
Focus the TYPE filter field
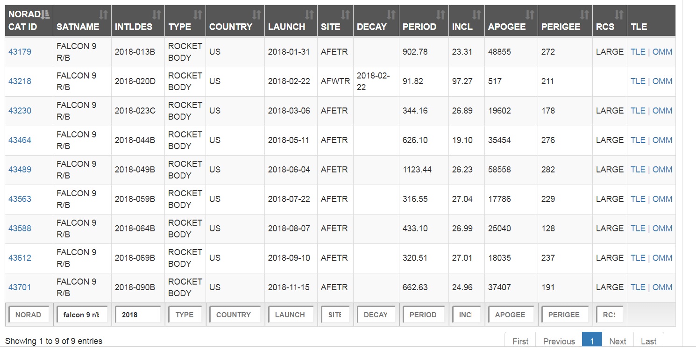(x=185, y=314)
